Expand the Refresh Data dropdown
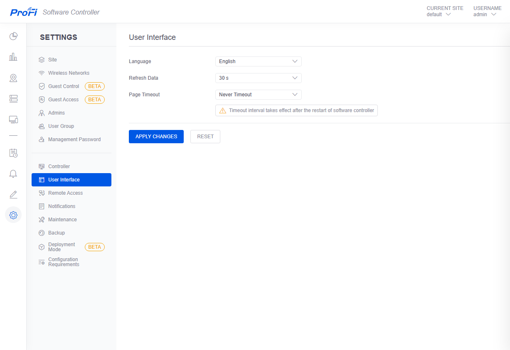This screenshot has height=350, width=510. [258, 78]
